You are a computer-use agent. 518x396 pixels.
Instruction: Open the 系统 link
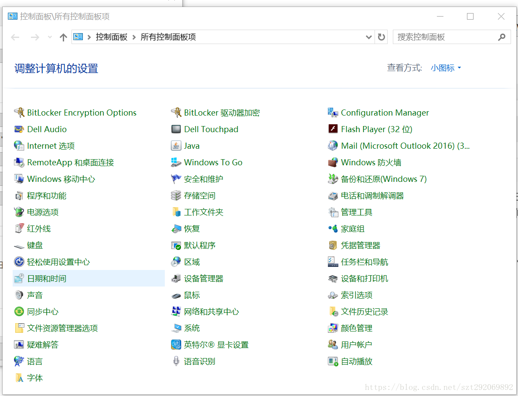pos(191,328)
